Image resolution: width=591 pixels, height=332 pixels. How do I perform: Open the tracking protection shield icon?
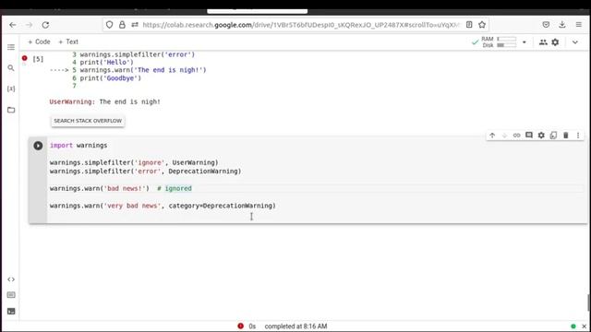(x=109, y=25)
